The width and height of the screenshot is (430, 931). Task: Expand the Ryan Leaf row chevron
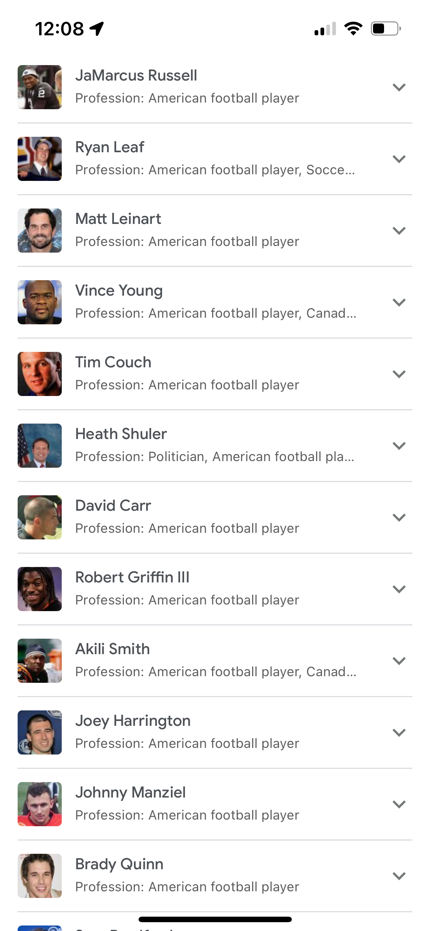coord(399,159)
